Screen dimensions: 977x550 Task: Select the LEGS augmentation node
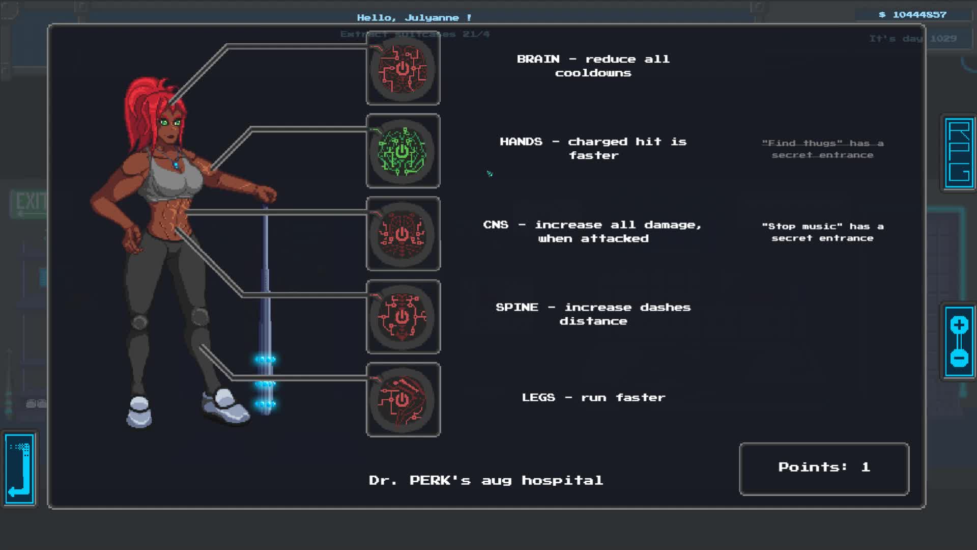(x=403, y=400)
